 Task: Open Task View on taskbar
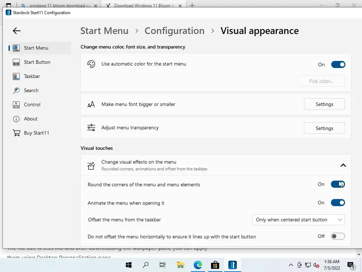(x=163, y=265)
